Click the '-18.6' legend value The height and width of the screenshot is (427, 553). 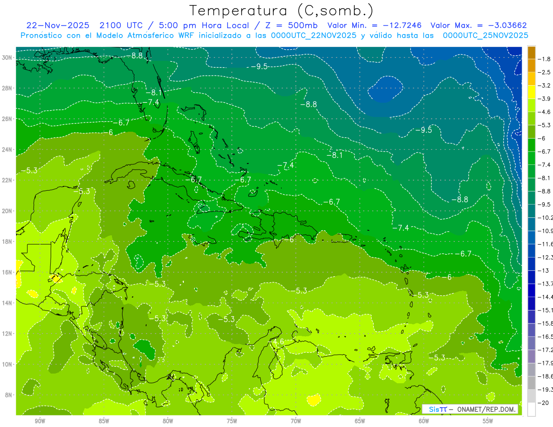pyautogui.click(x=545, y=376)
